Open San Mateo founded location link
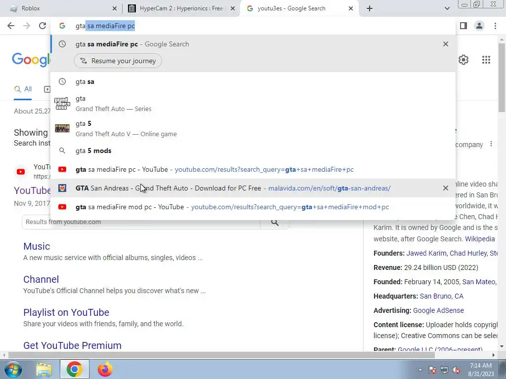 tap(479, 282)
